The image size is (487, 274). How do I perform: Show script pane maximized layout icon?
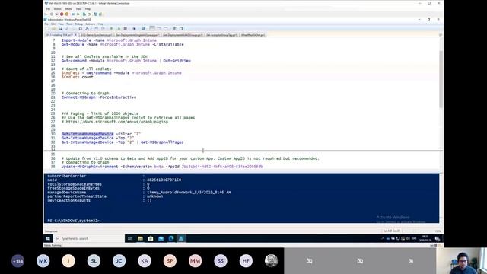166,29
